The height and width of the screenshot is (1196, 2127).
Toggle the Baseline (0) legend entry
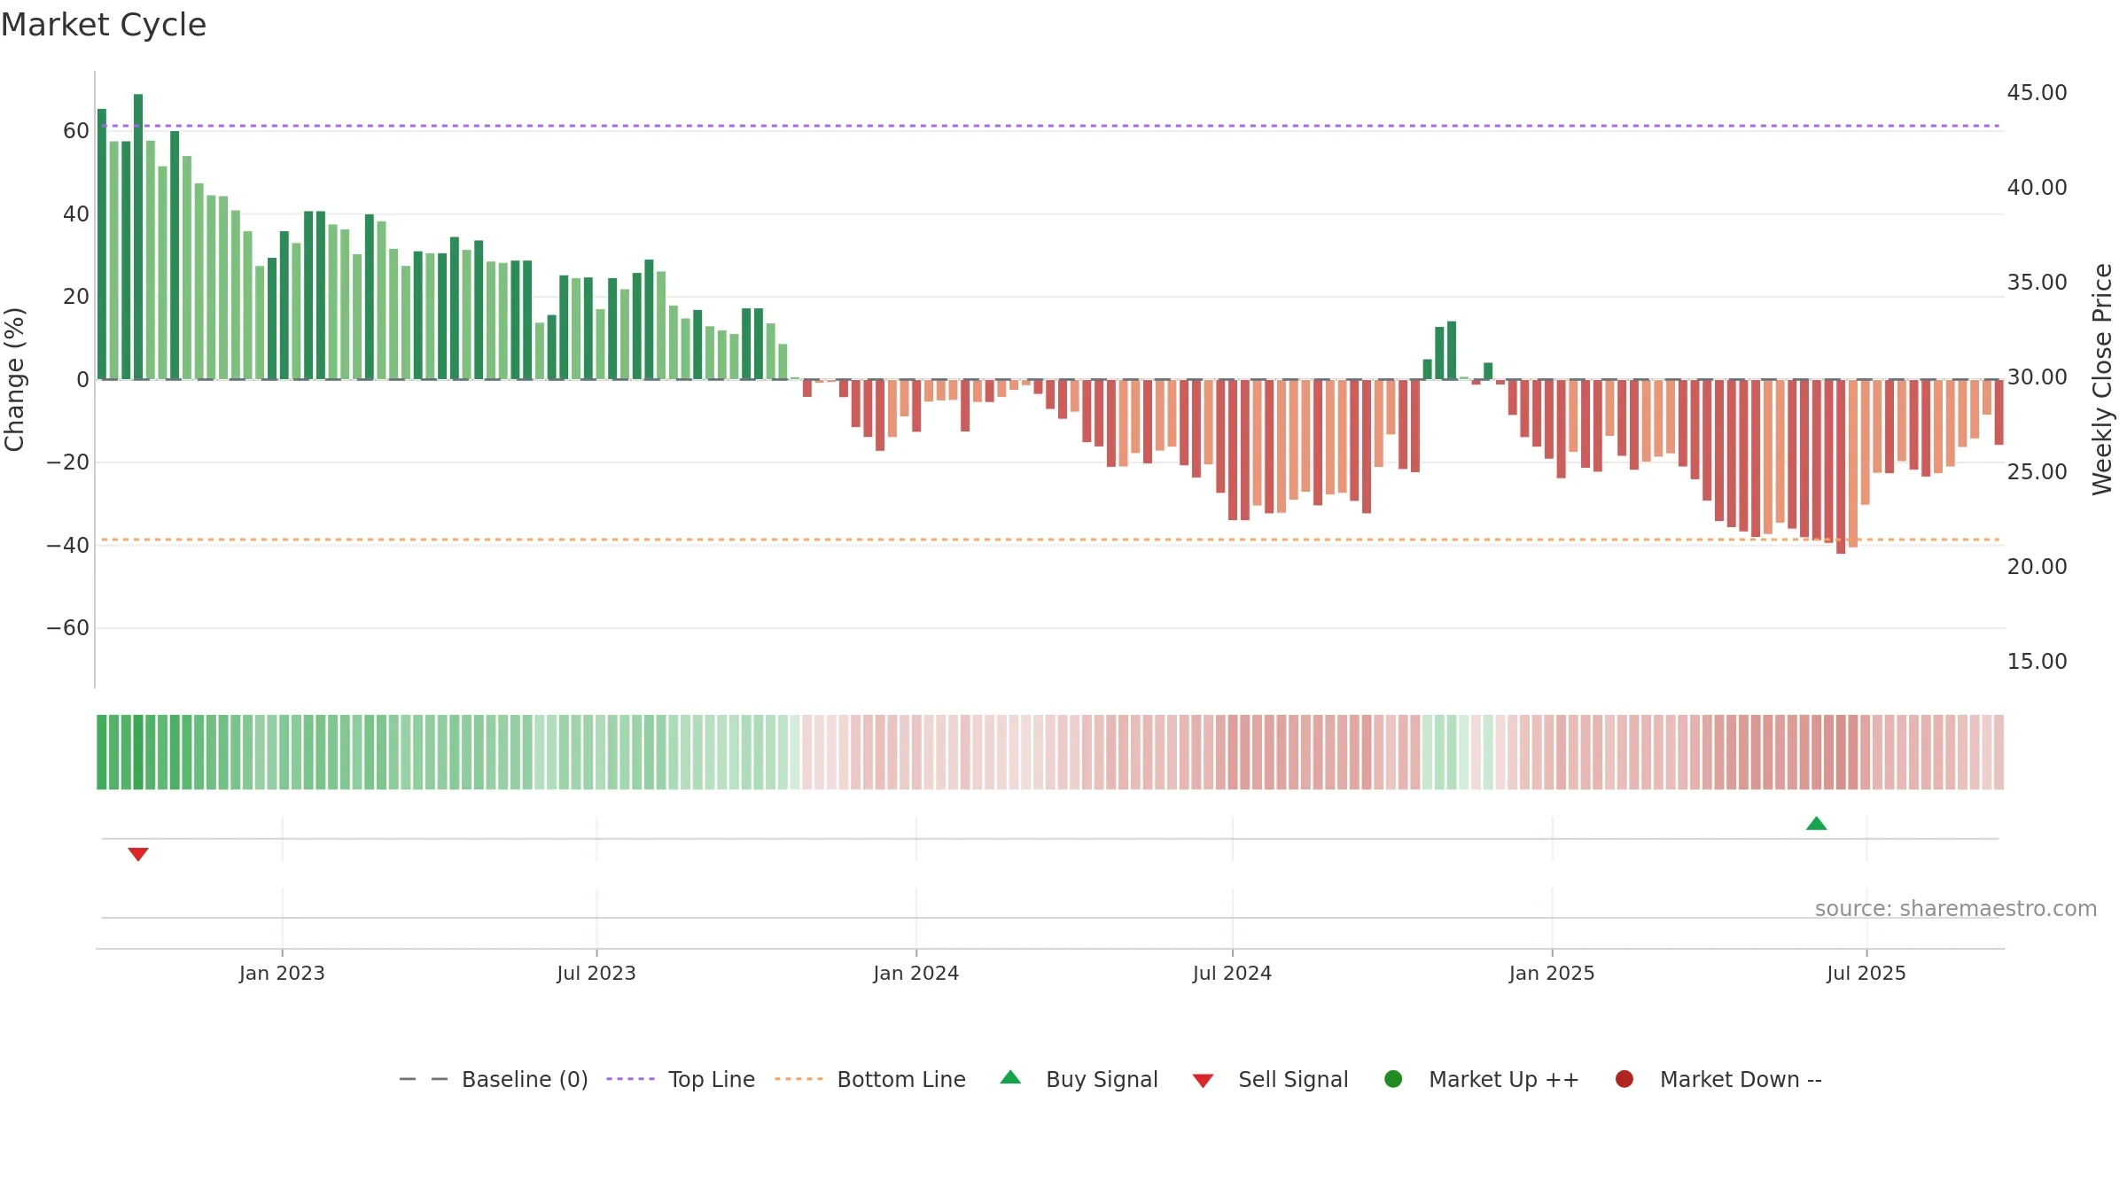(494, 1079)
